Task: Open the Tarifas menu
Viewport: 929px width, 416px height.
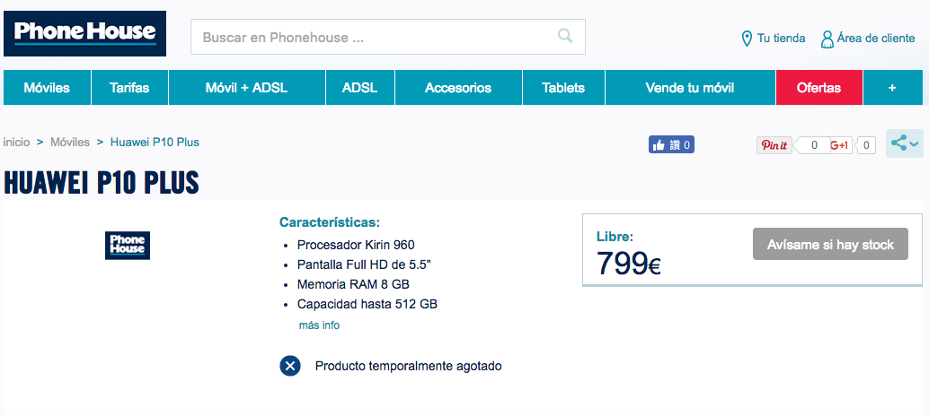Action: (x=129, y=88)
